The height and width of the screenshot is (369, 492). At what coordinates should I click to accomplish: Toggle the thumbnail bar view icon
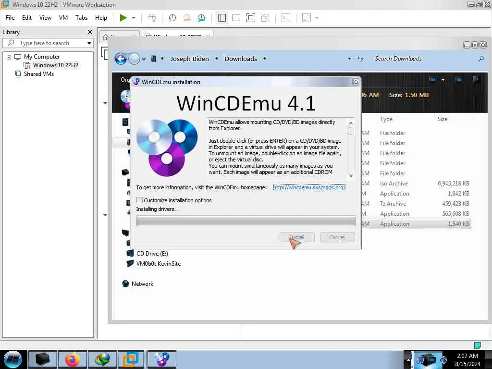tap(236, 18)
